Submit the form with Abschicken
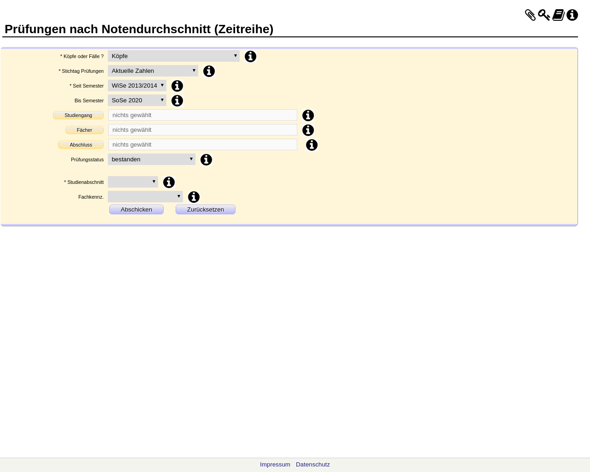The image size is (590, 472). click(136, 209)
